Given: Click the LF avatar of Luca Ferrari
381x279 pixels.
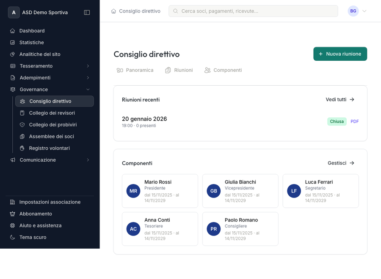Looking at the screenshot, I should [x=294, y=191].
